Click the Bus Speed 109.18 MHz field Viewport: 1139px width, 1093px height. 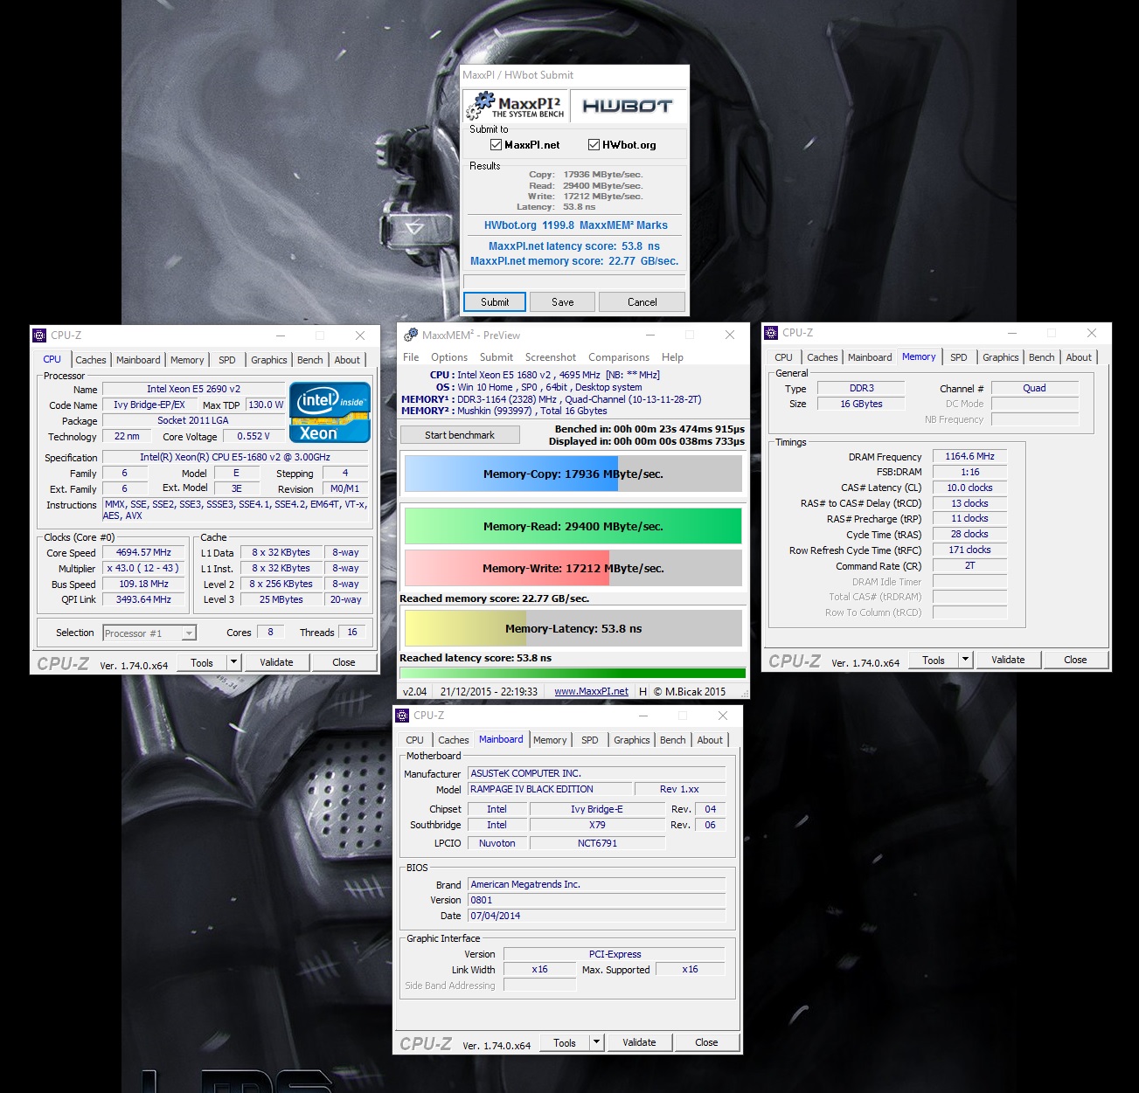pyautogui.click(x=143, y=584)
